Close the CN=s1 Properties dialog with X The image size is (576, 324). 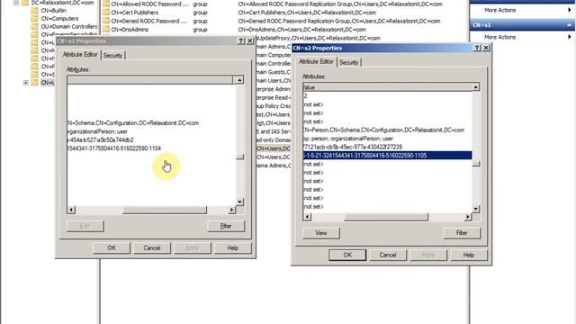[250, 40]
